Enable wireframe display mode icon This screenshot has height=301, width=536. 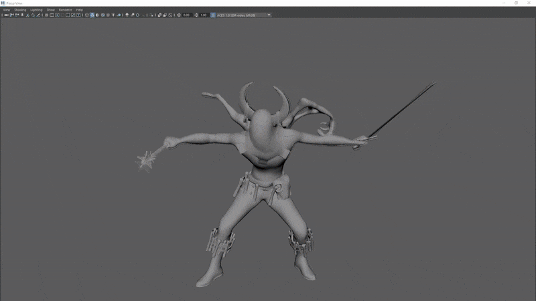click(x=86, y=15)
